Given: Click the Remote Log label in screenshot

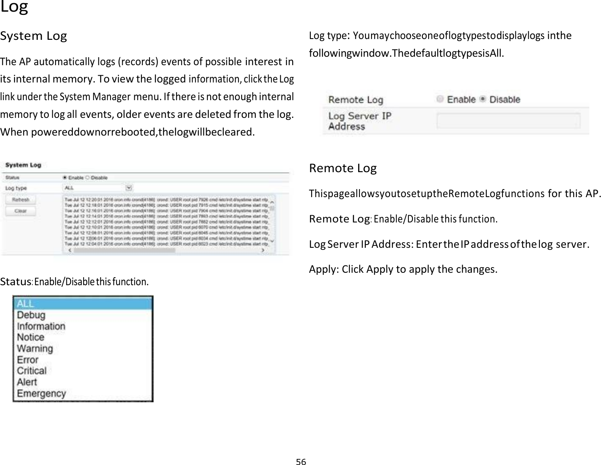Looking at the screenshot, I should coord(356,99).
